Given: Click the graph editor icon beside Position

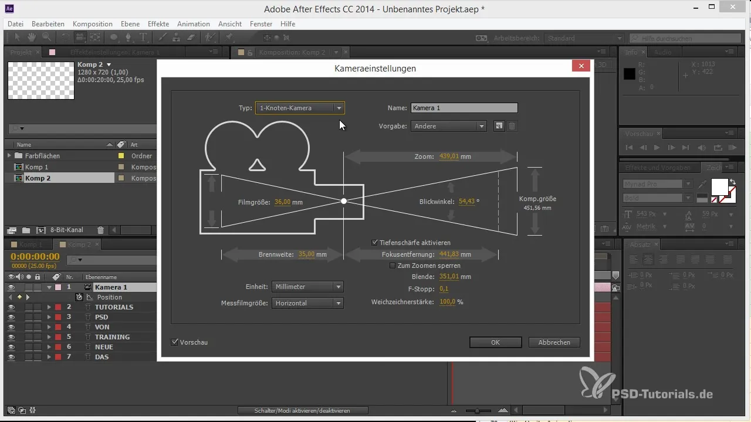Looking at the screenshot, I should [x=90, y=297].
